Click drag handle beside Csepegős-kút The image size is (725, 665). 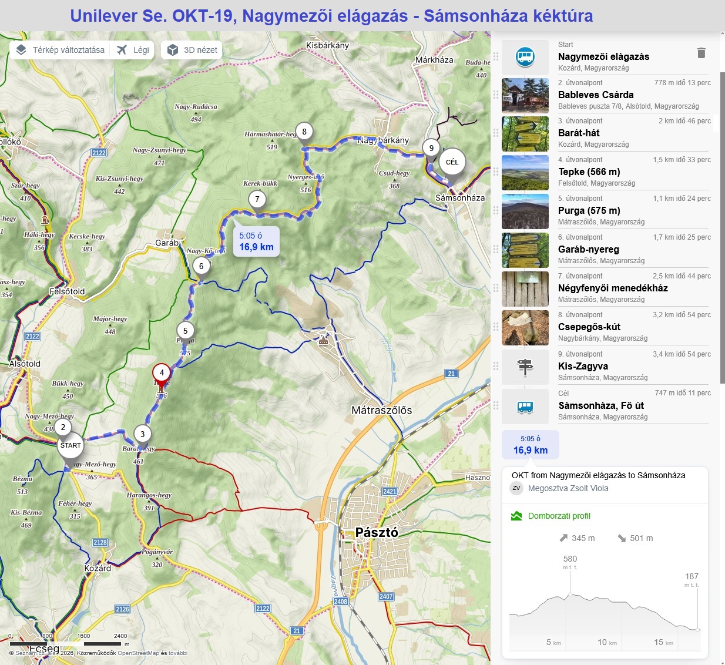496,327
